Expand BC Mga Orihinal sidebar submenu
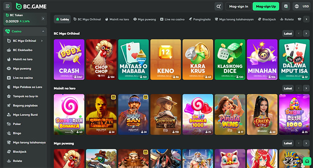 click(x=42, y=41)
